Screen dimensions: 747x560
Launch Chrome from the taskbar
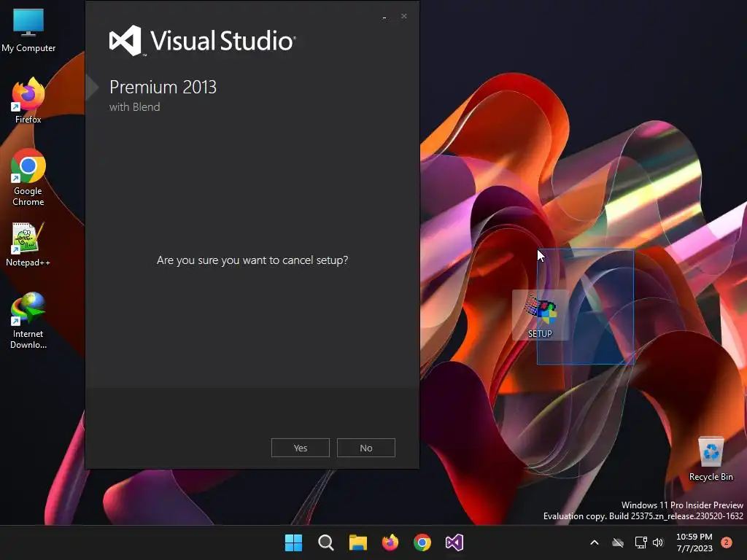pos(422,542)
